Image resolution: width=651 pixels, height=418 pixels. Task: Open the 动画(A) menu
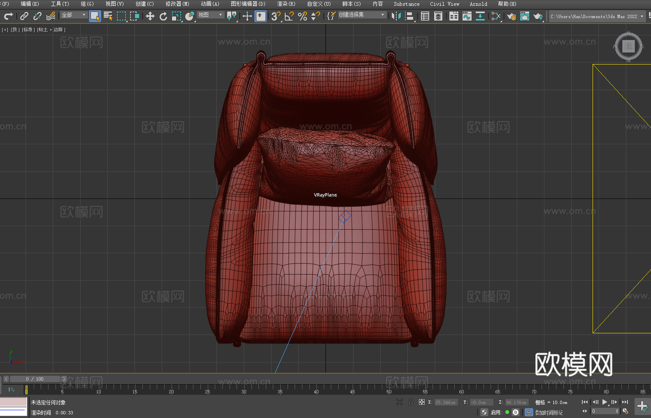pos(210,4)
